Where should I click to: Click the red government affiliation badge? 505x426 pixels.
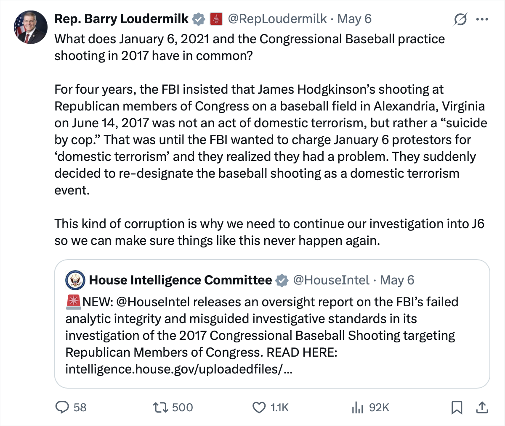tap(216, 19)
